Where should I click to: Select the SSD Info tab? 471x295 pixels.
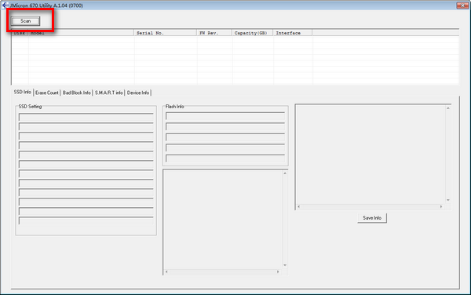pos(23,92)
